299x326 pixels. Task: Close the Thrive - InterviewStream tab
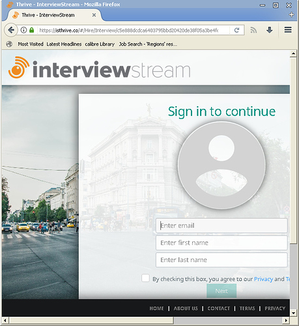94,15
